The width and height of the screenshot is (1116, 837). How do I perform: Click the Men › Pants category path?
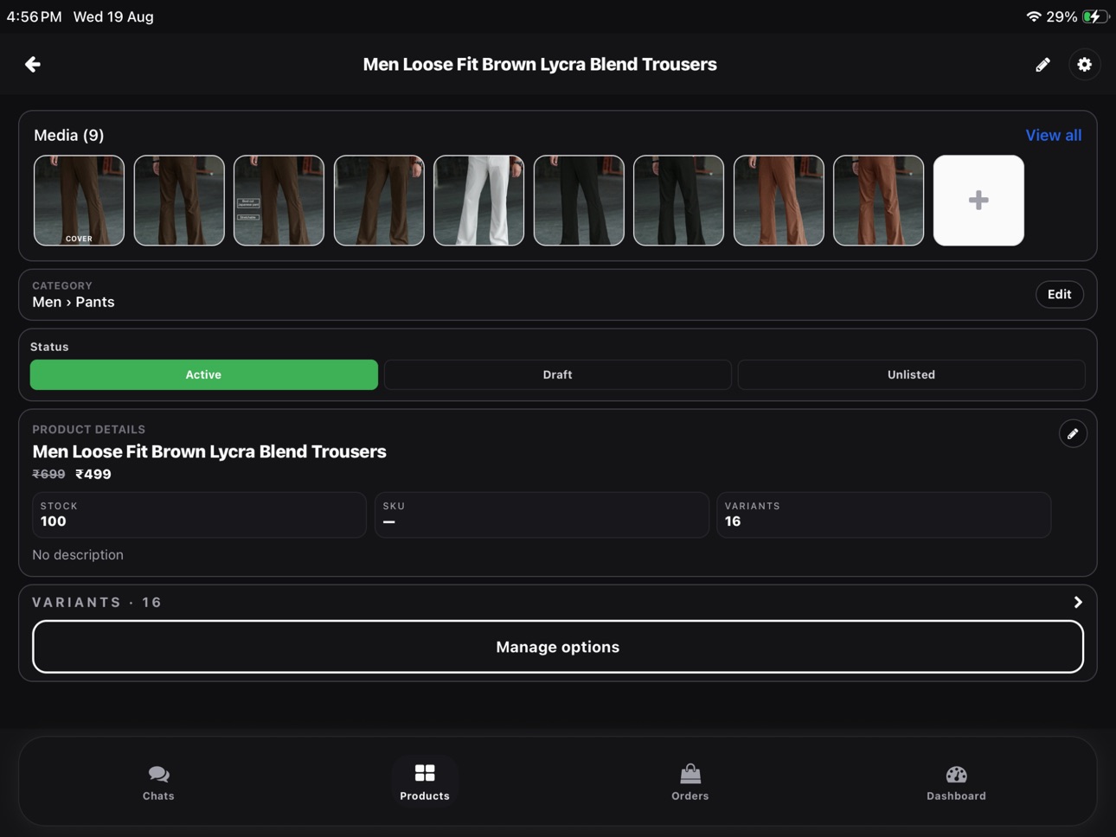pos(74,302)
